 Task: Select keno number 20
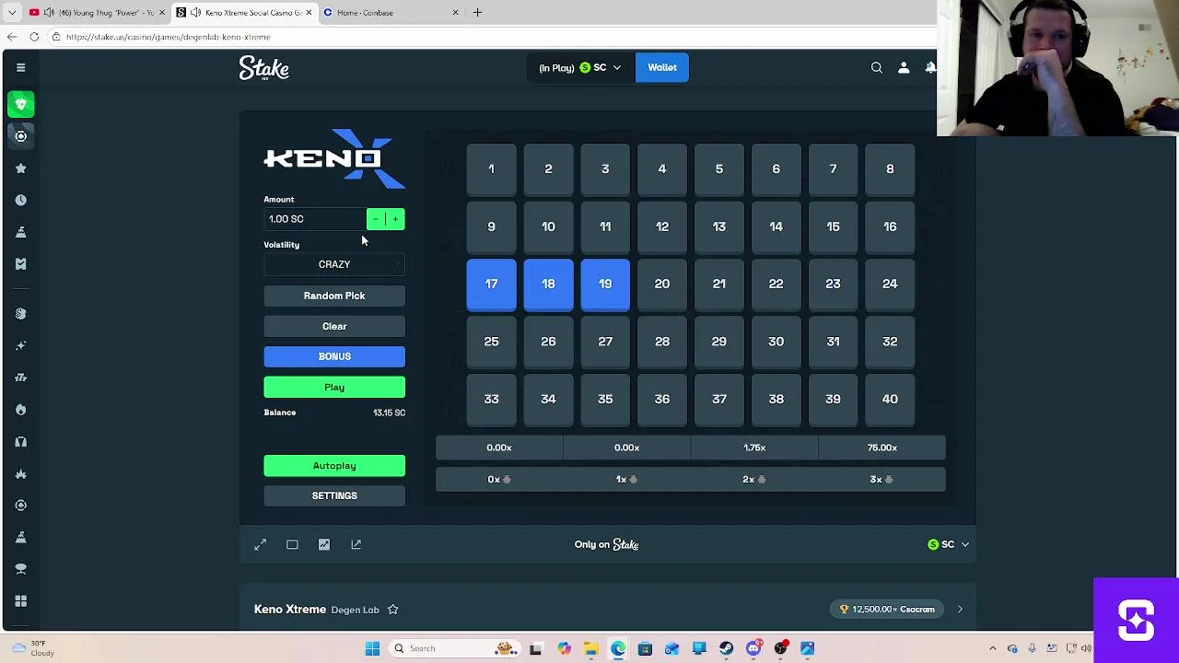tap(662, 284)
